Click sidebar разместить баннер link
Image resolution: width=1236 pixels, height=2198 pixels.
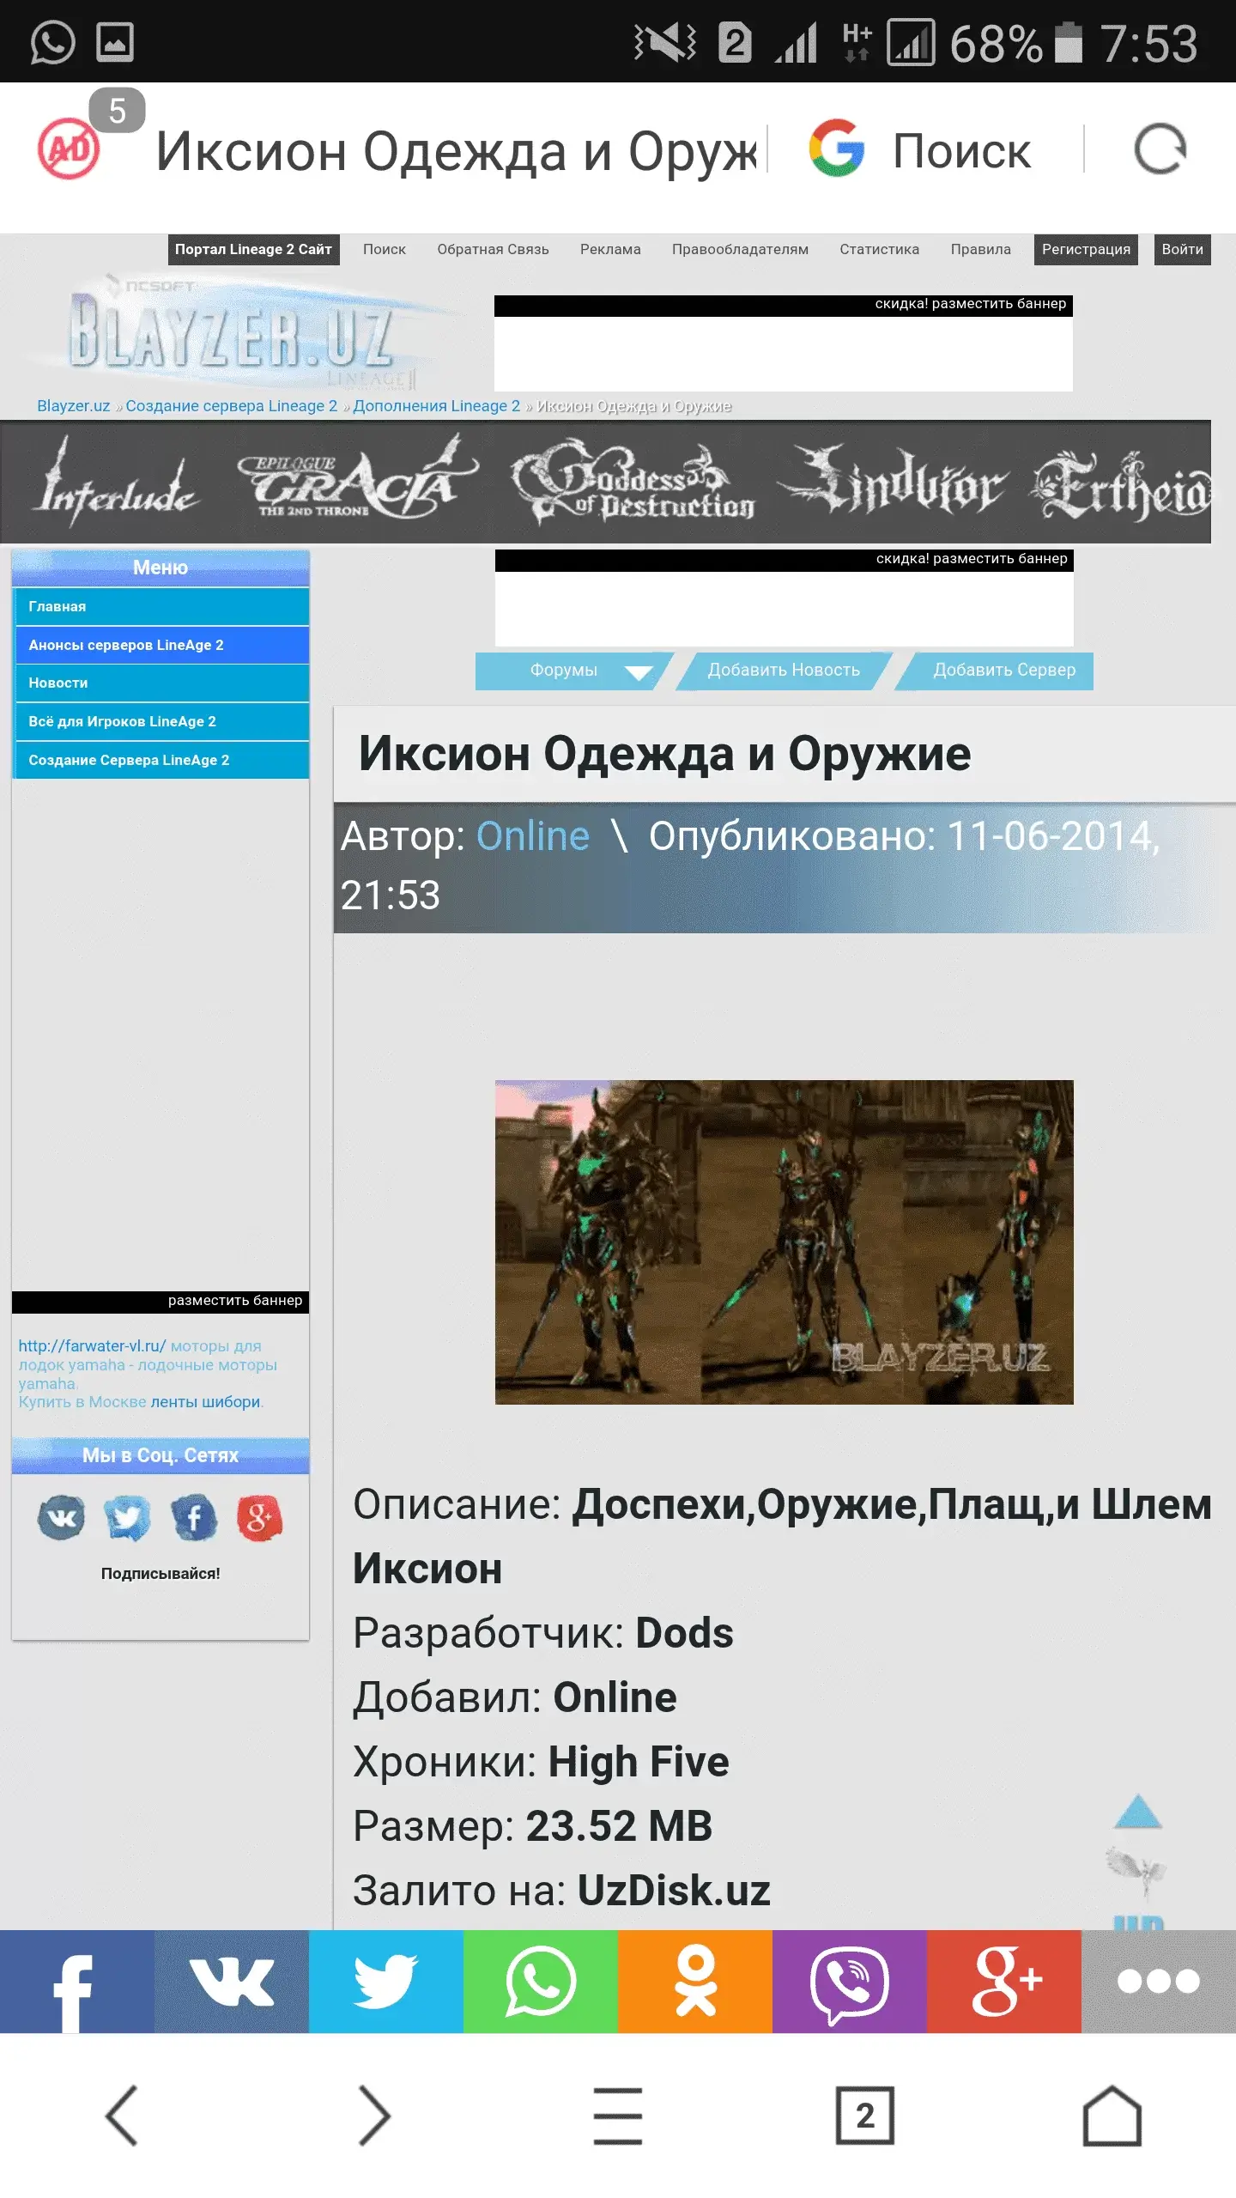pyautogui.click(x=235, y=1301)
